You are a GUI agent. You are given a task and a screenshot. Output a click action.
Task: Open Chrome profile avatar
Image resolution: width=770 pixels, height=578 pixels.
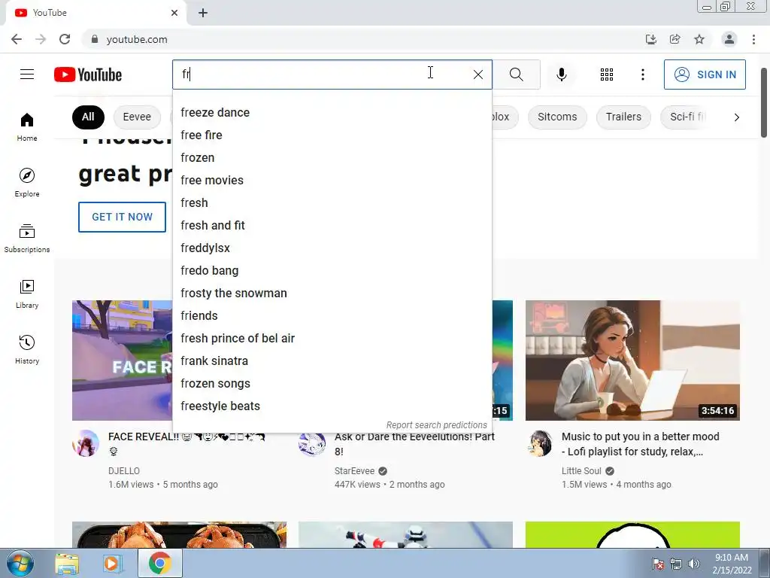[729, 39]
